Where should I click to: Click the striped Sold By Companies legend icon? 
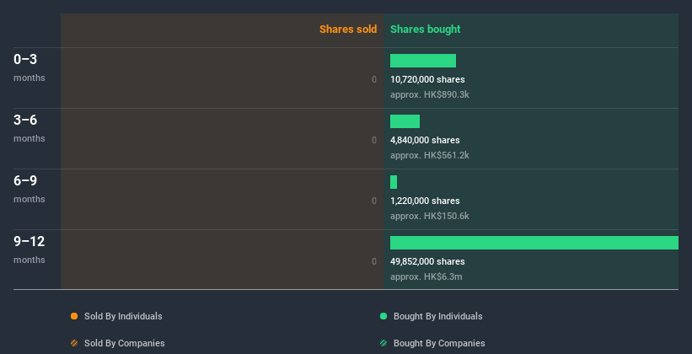[74, 343]
